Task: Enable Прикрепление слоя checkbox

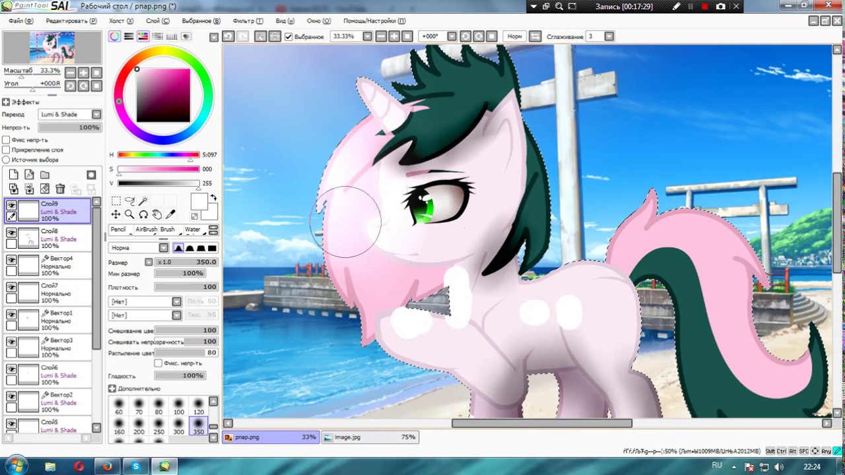Action: tap(6, 150)
